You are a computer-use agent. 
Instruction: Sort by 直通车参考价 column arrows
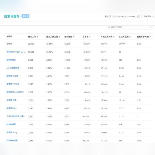[x=150, y=37]
